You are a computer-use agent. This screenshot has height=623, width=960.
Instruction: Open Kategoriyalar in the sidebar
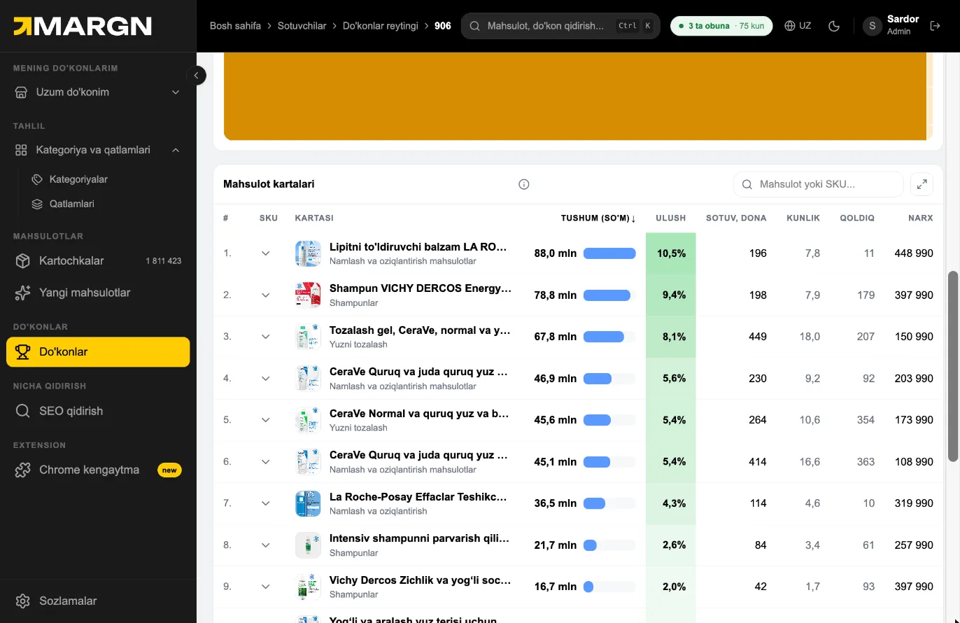(x=78, y=179)
